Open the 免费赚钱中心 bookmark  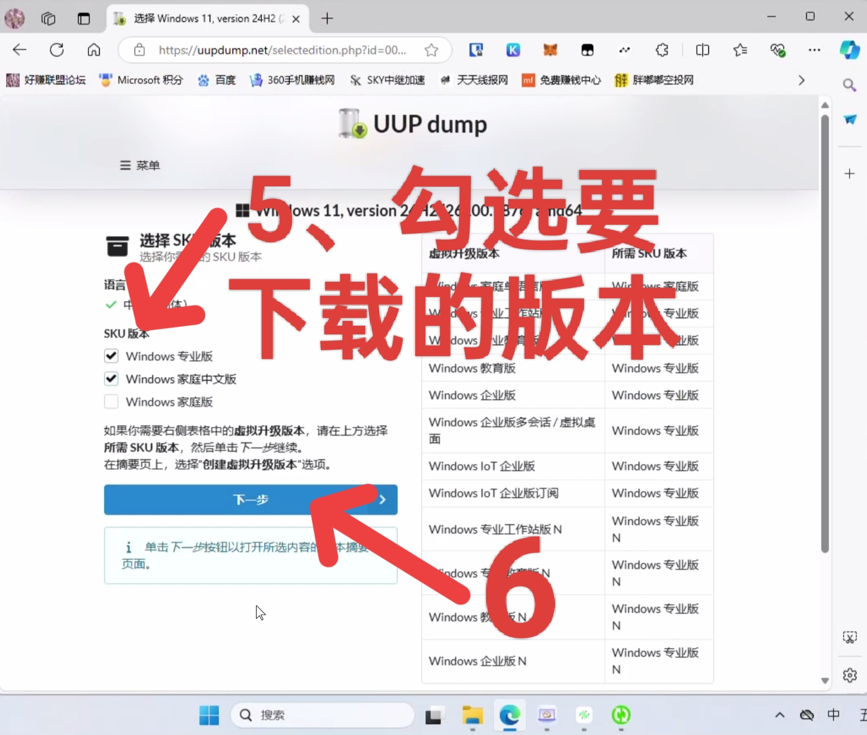[x=561, y=80]
